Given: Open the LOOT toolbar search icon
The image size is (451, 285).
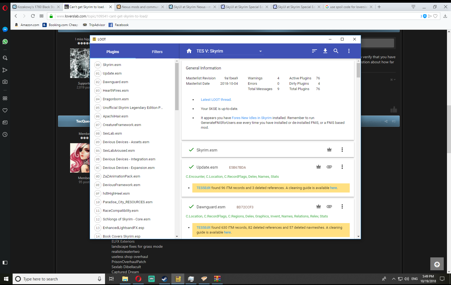Looking at the screenshot, I should coord(336,51).
